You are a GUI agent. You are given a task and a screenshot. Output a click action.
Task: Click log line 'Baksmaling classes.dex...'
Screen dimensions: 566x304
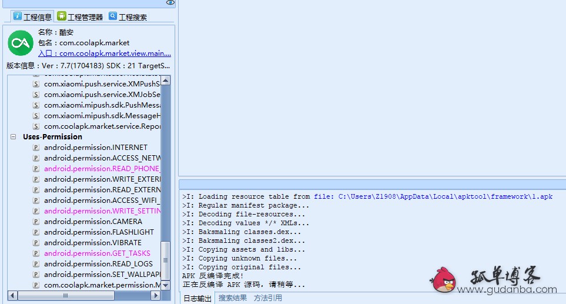point(242,232)
